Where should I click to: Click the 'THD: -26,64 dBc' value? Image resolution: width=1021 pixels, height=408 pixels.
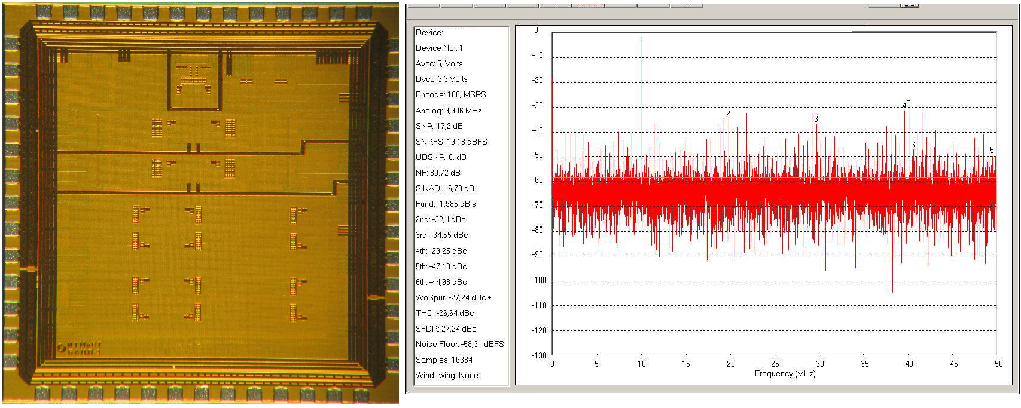pos(444,313)
